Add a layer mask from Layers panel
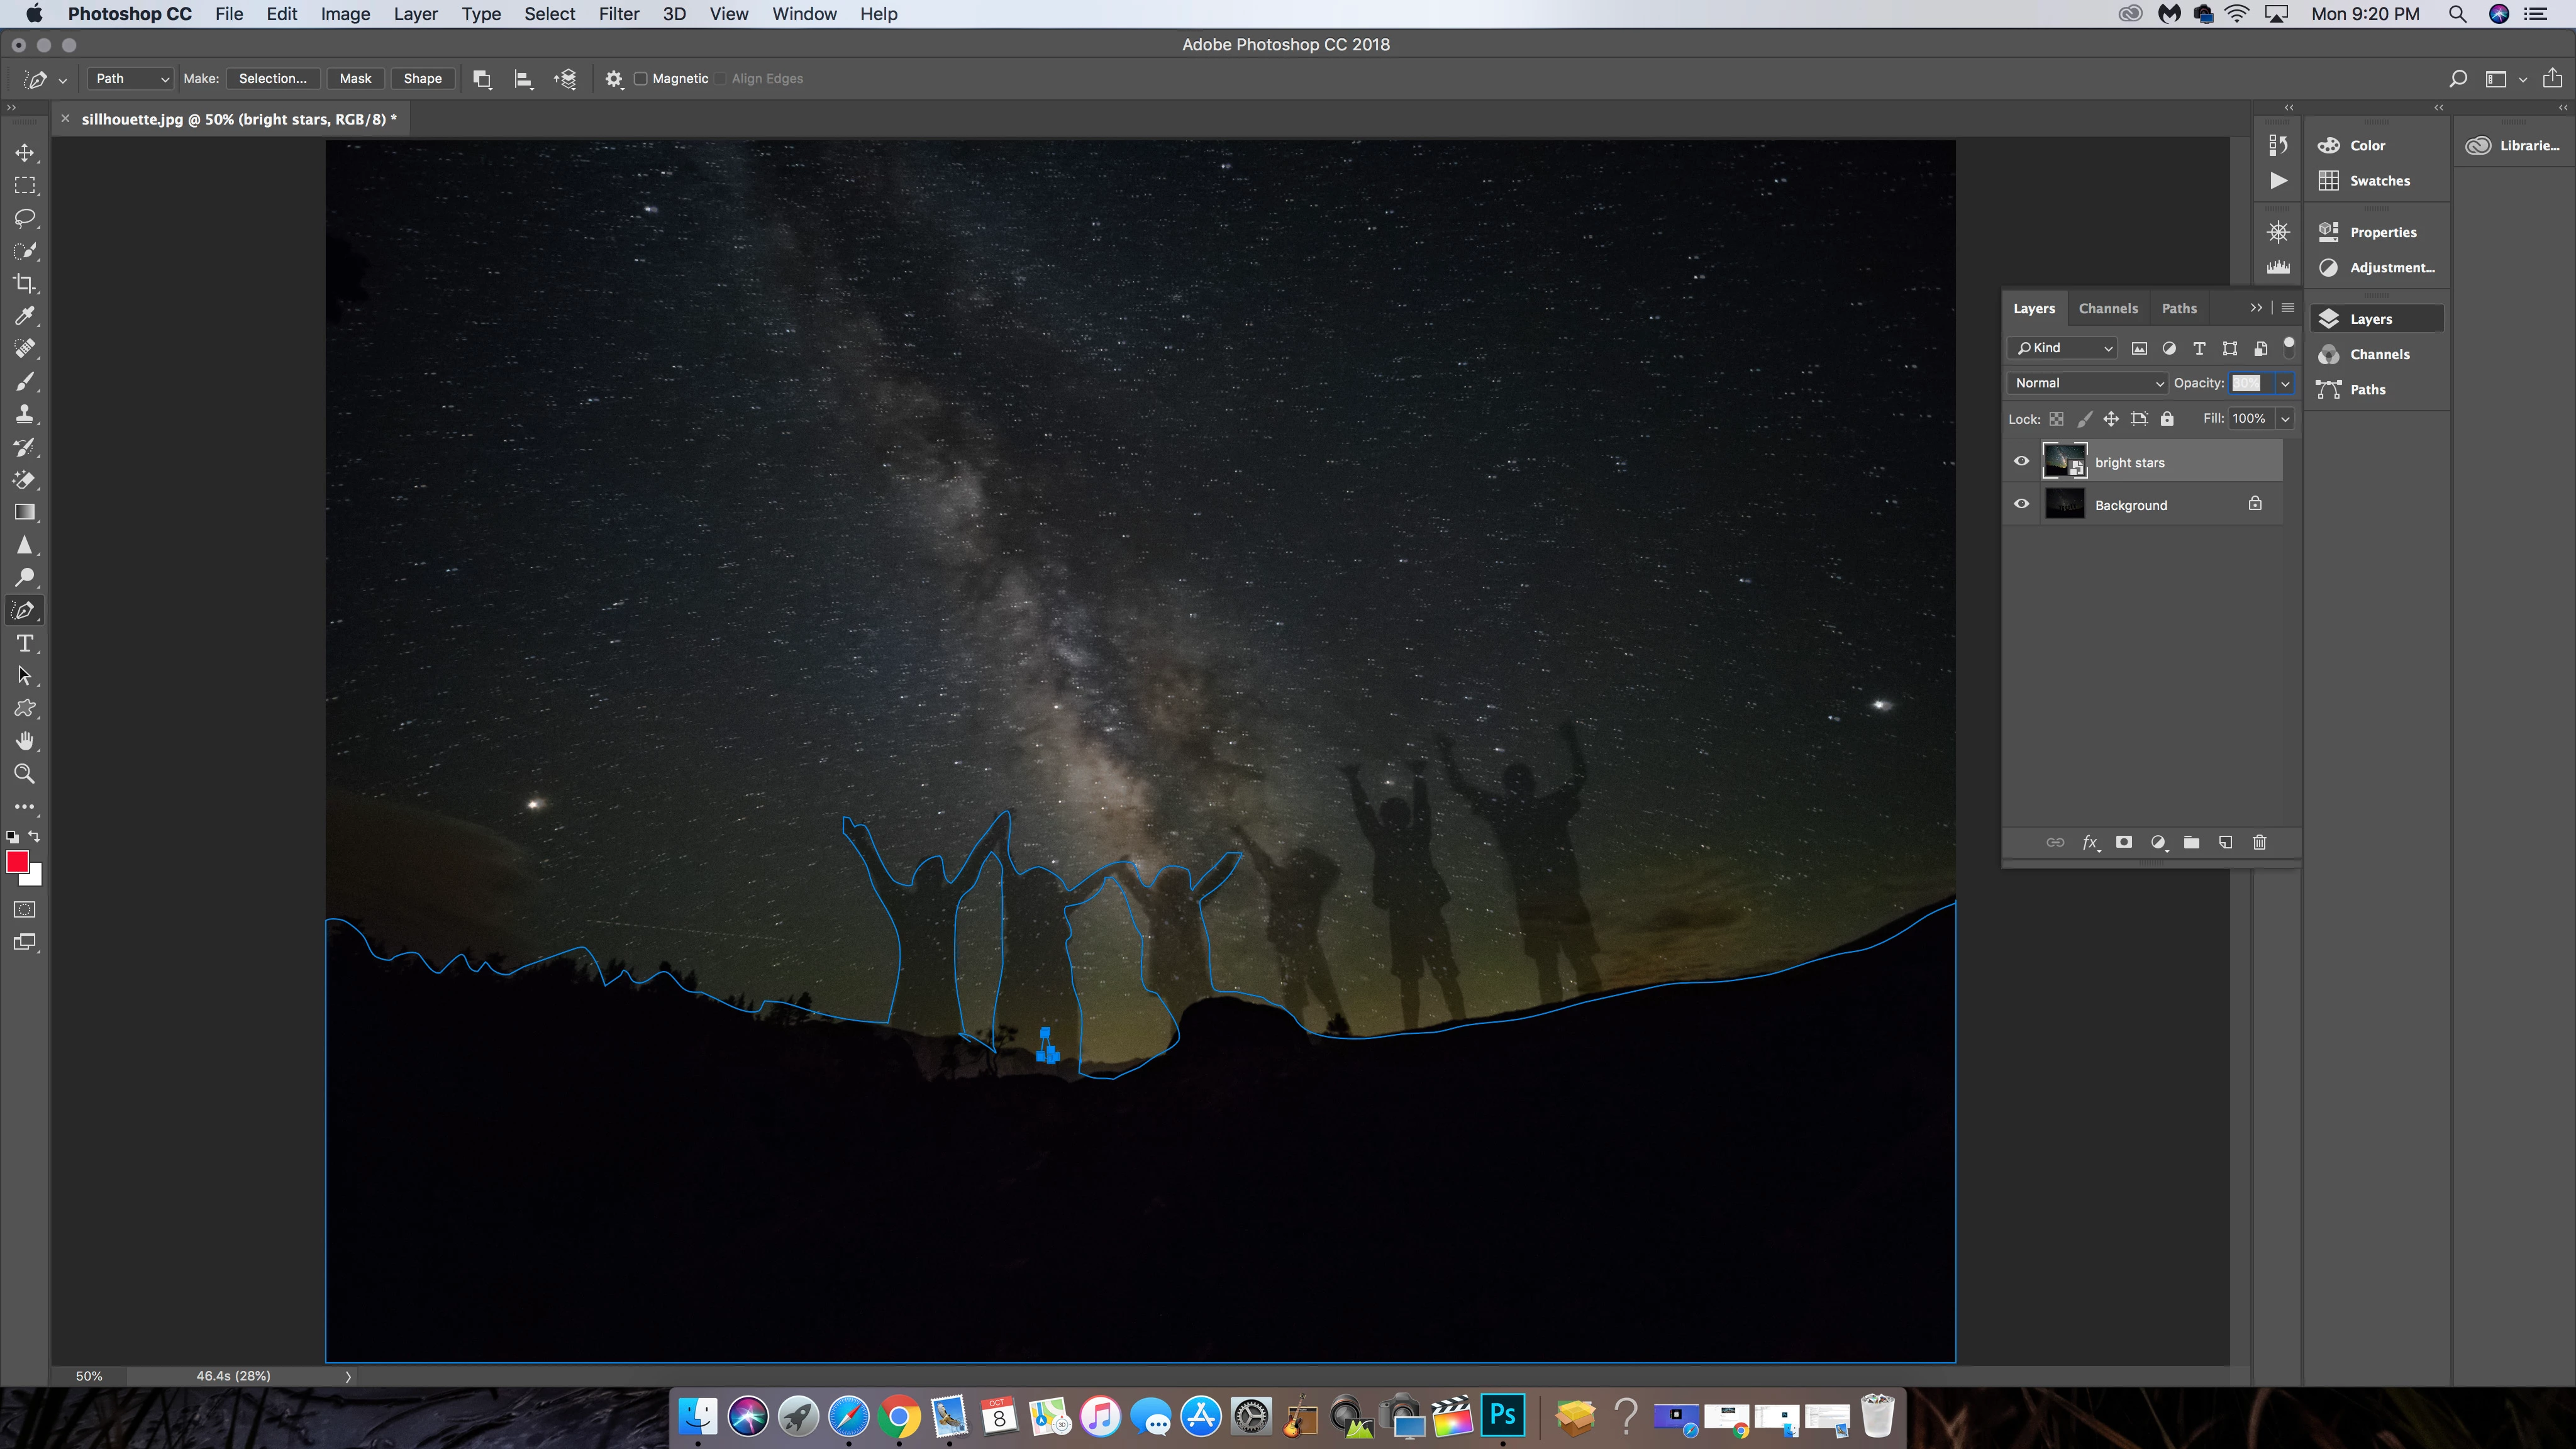This screenshot has height=1449, width=2576. 2123,842
